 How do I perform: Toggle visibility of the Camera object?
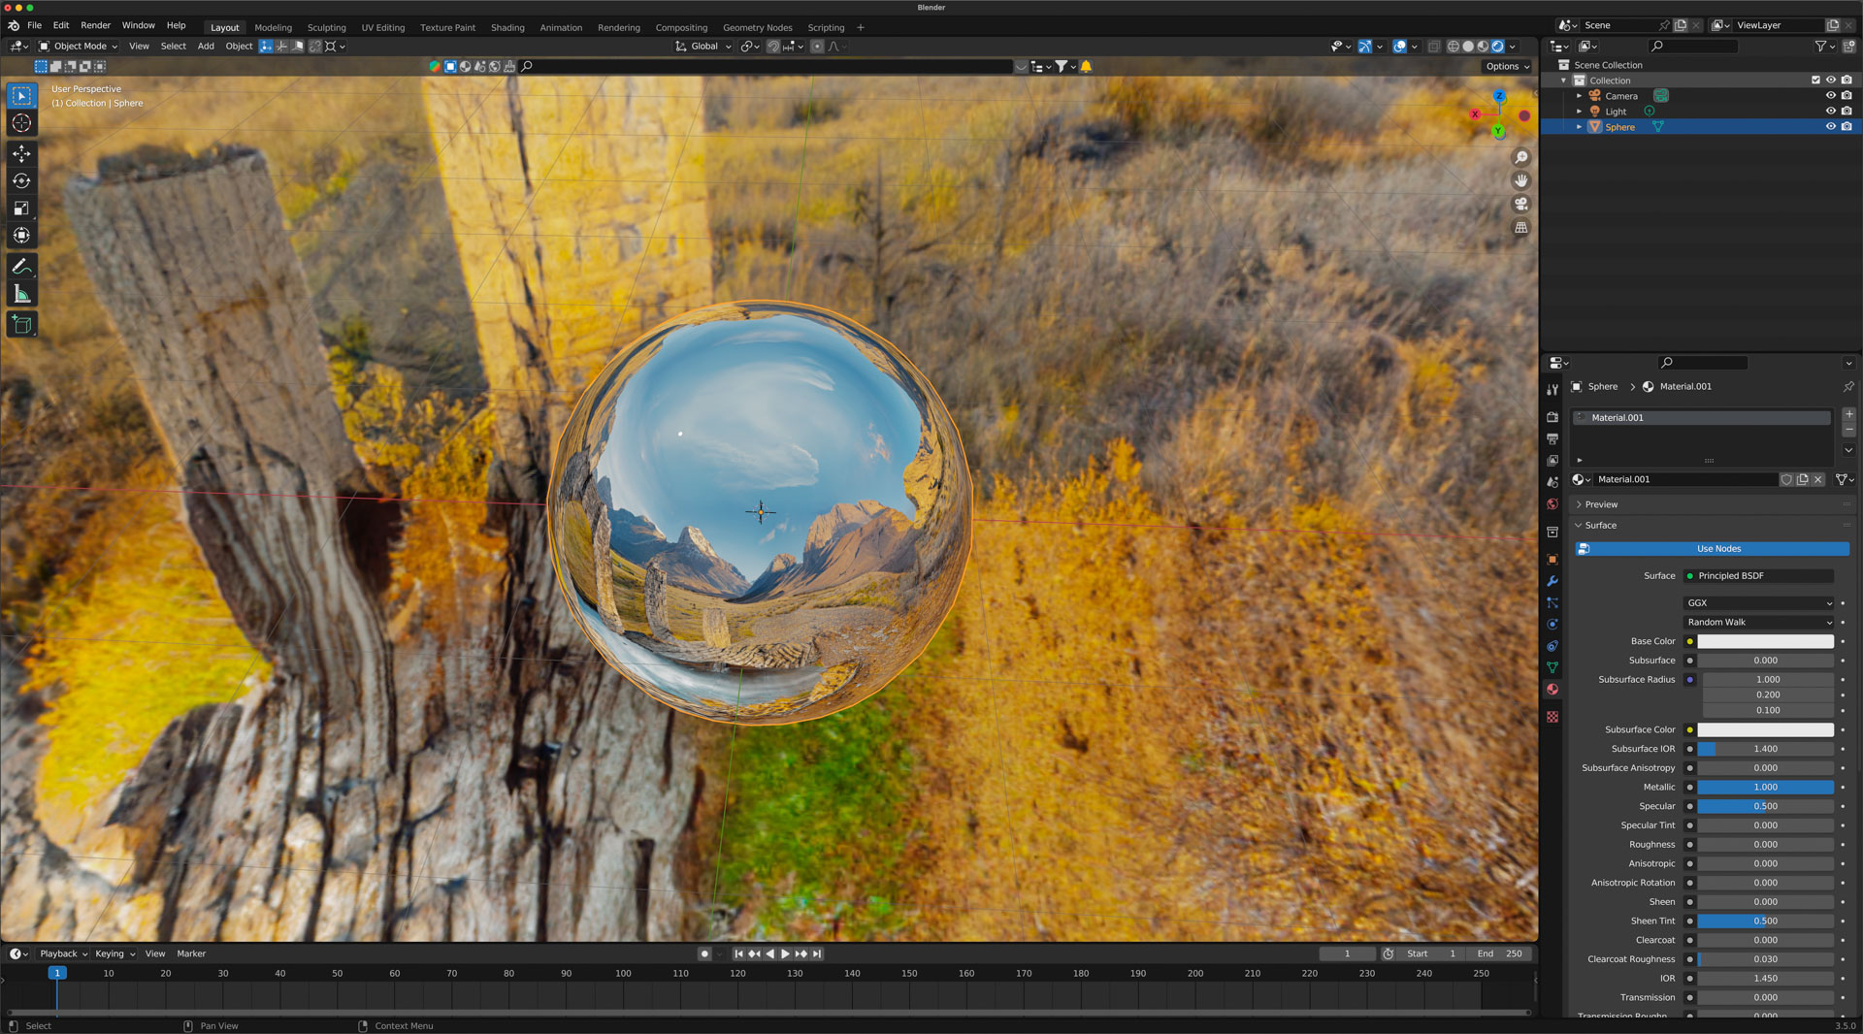pos(1830,96)
